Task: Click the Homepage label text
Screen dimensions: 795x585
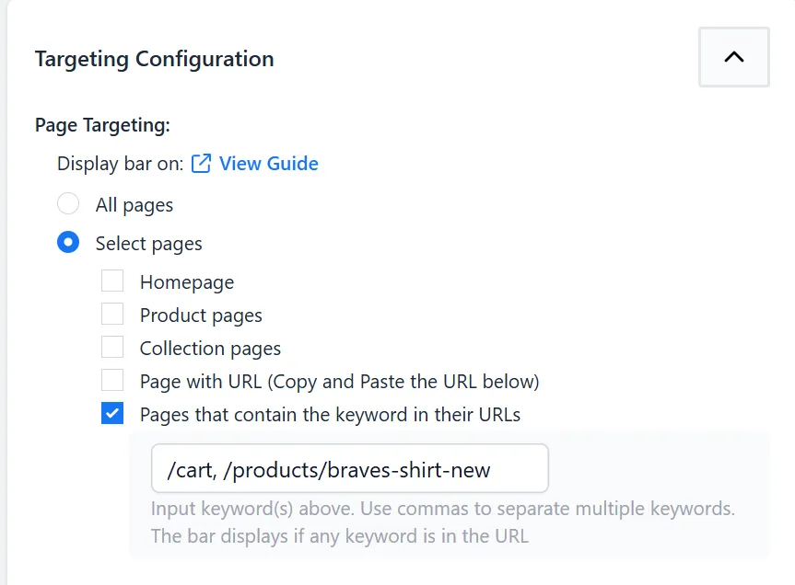Action: [187, 282]
